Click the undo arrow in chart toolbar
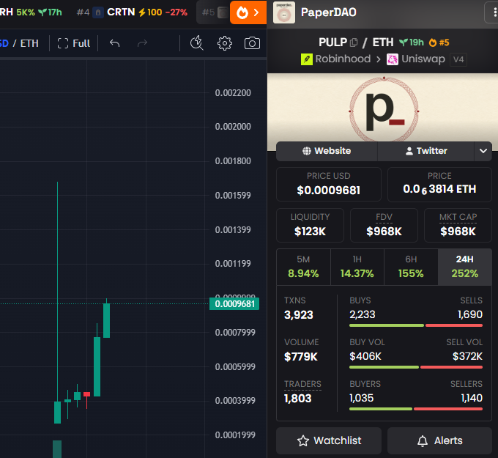Viewport: 498px width, 458px height. [x=115, y=43]
